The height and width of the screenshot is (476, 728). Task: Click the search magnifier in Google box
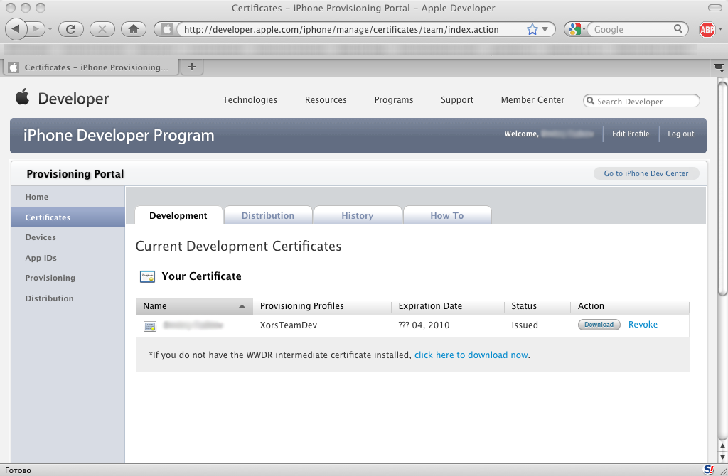click(x=678, y=28)
